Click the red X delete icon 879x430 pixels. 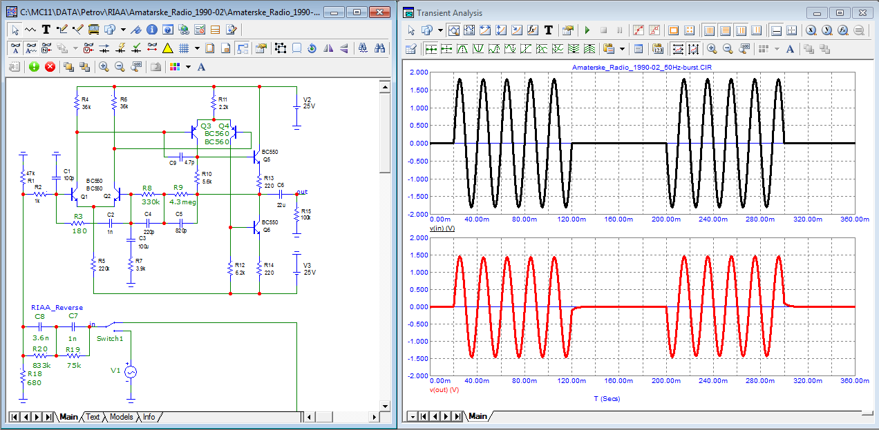tap(50, 67)
